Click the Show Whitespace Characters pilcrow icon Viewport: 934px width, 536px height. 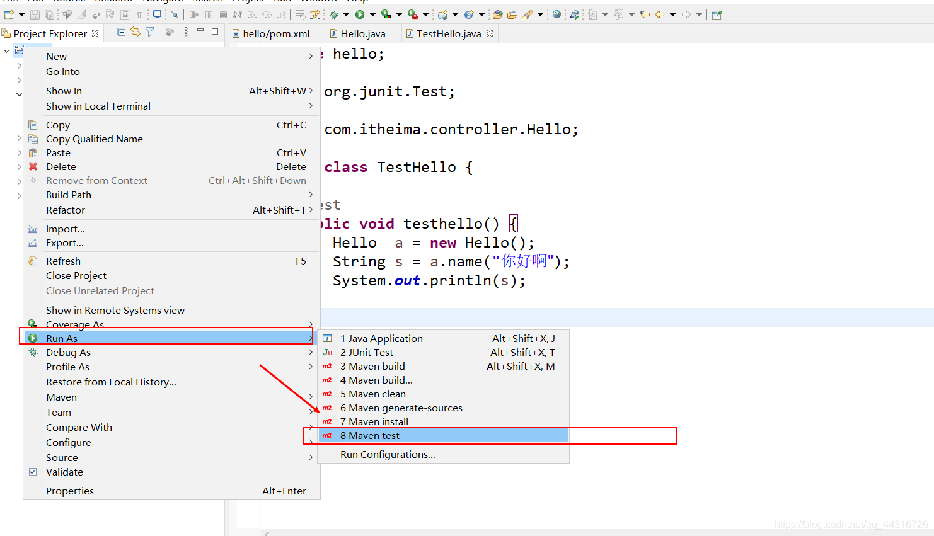139,15
